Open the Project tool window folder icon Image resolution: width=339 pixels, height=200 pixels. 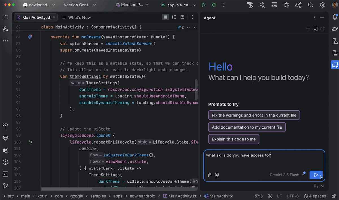(5, 17)
